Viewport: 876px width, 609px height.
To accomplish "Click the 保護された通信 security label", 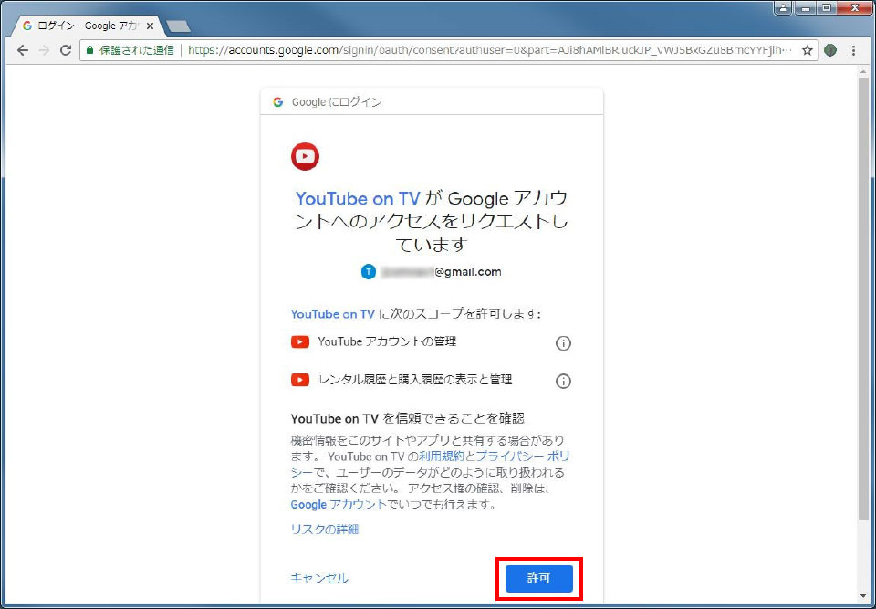I will [x=136, y=50].
